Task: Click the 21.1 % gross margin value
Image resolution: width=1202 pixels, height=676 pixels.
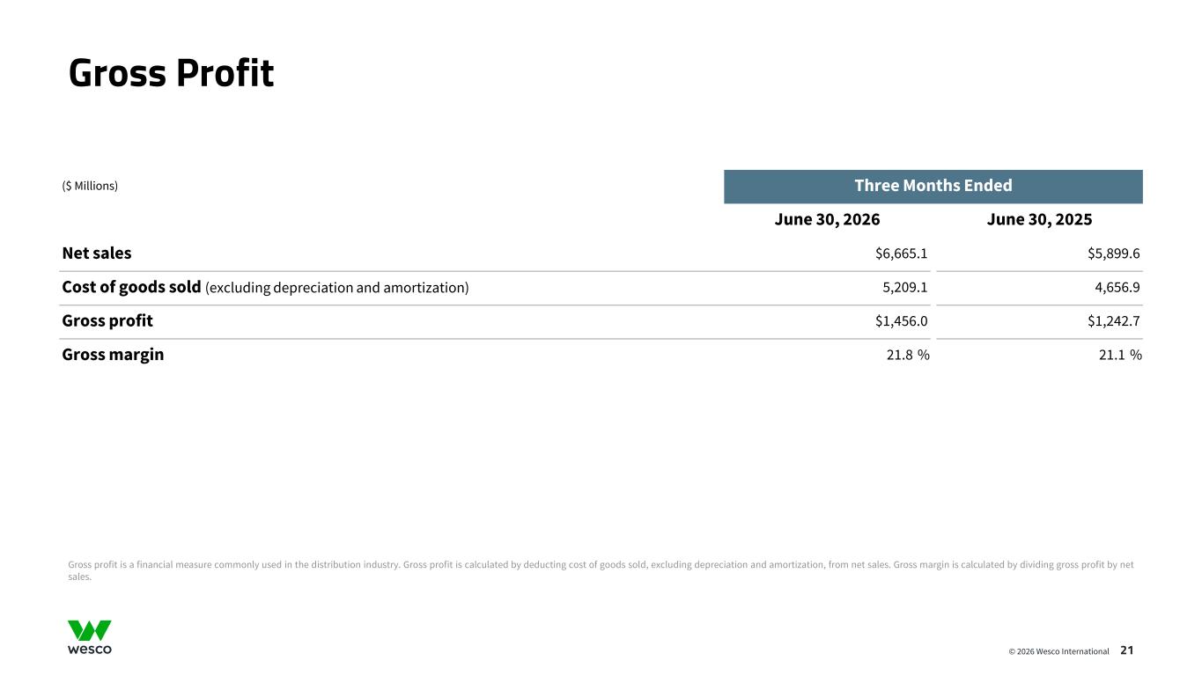Action: [1121, 356]
